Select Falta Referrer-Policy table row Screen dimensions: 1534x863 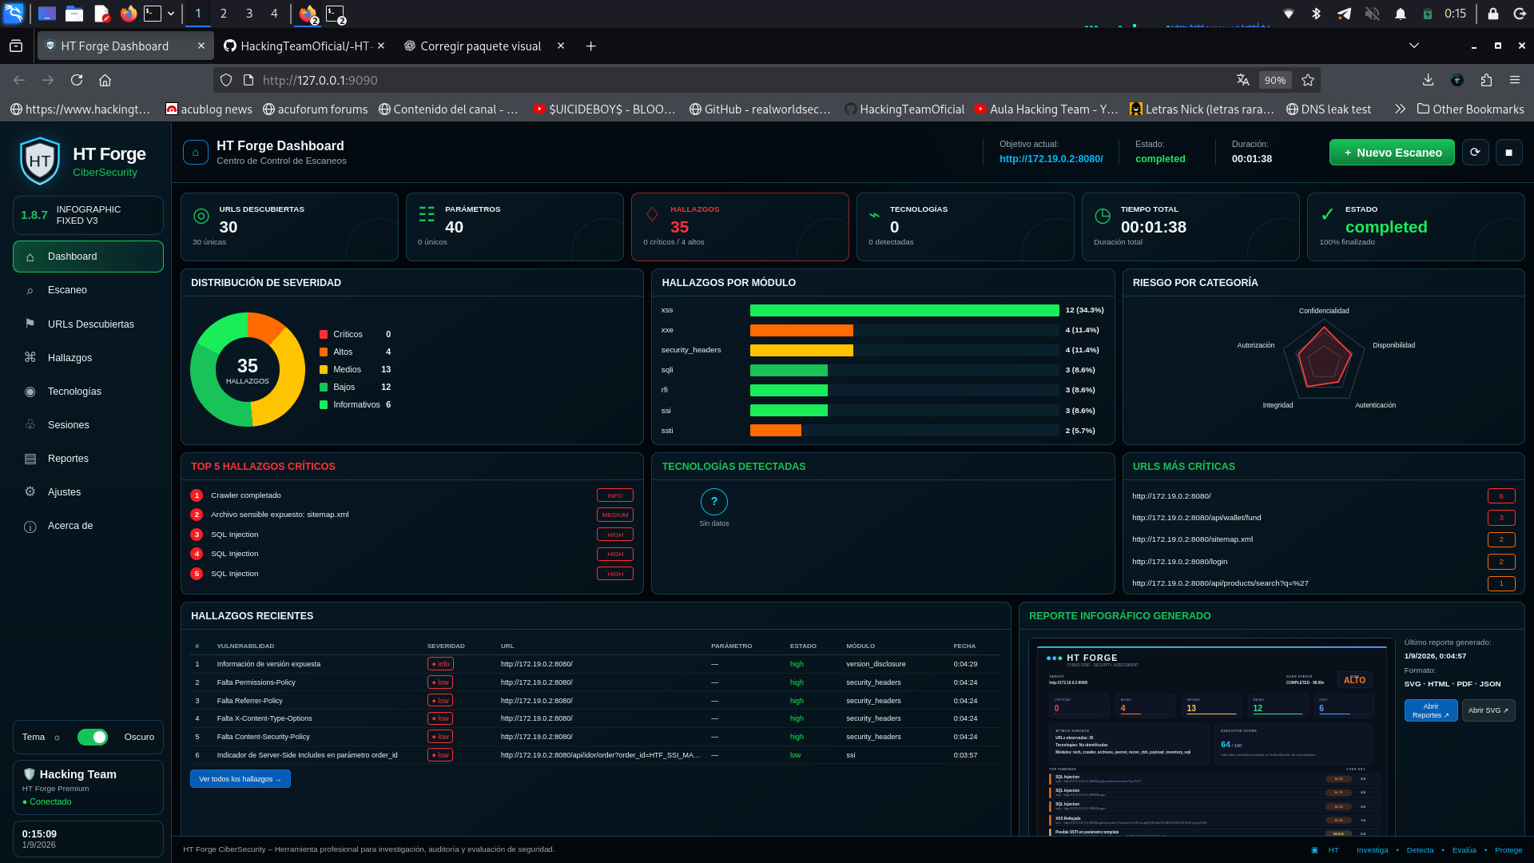596,701
